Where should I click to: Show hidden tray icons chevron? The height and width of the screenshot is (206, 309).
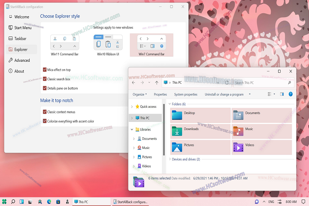point(264,202)
